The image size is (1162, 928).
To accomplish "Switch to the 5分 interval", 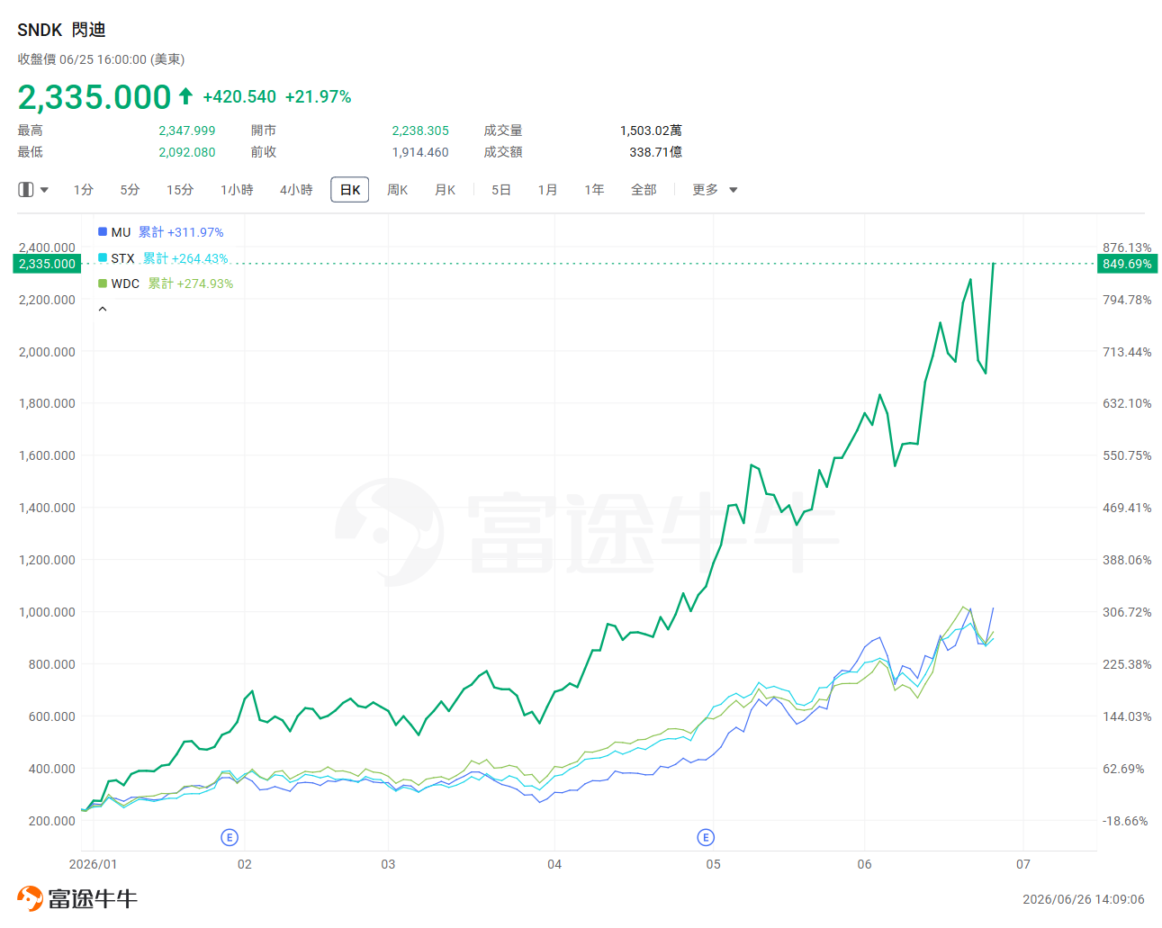I will (x=130, y=190).
